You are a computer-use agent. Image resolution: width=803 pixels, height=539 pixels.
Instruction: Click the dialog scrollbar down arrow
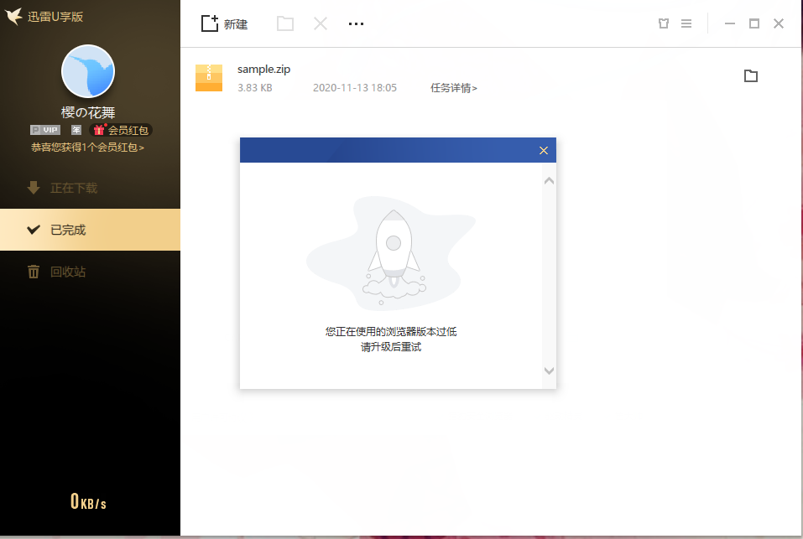point(549,370)
